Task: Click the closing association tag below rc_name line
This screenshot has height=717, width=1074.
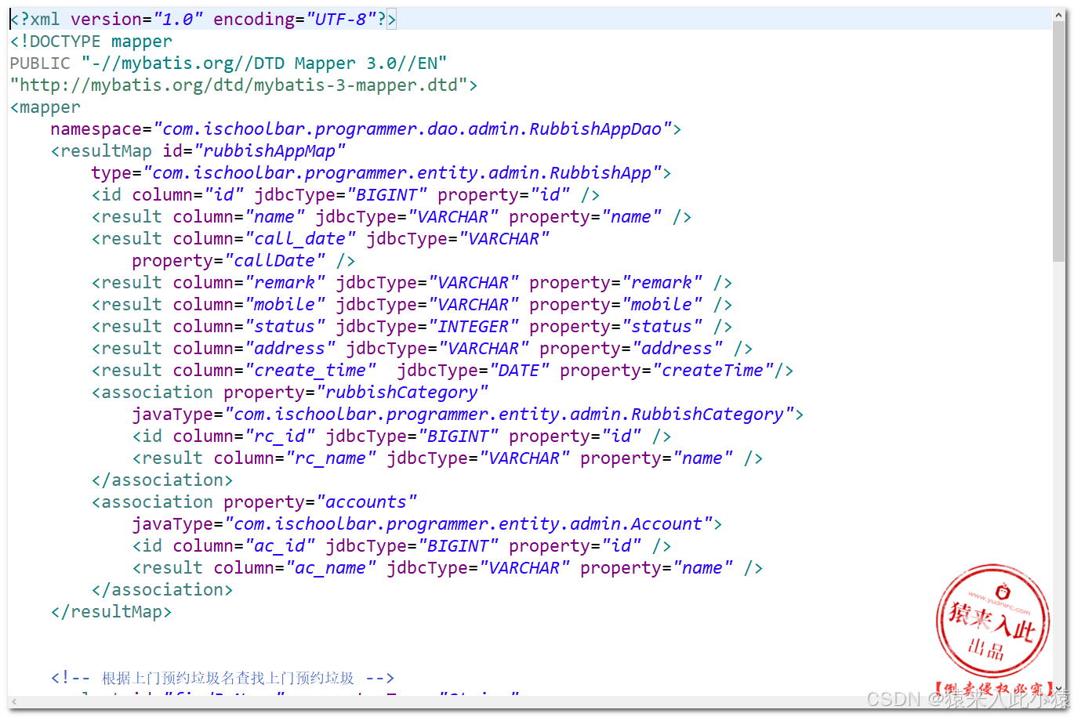Action: (x=162, y=480)
